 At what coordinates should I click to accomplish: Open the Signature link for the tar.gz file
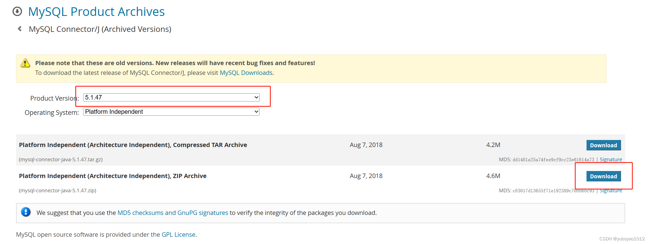(x=611, y=159)
